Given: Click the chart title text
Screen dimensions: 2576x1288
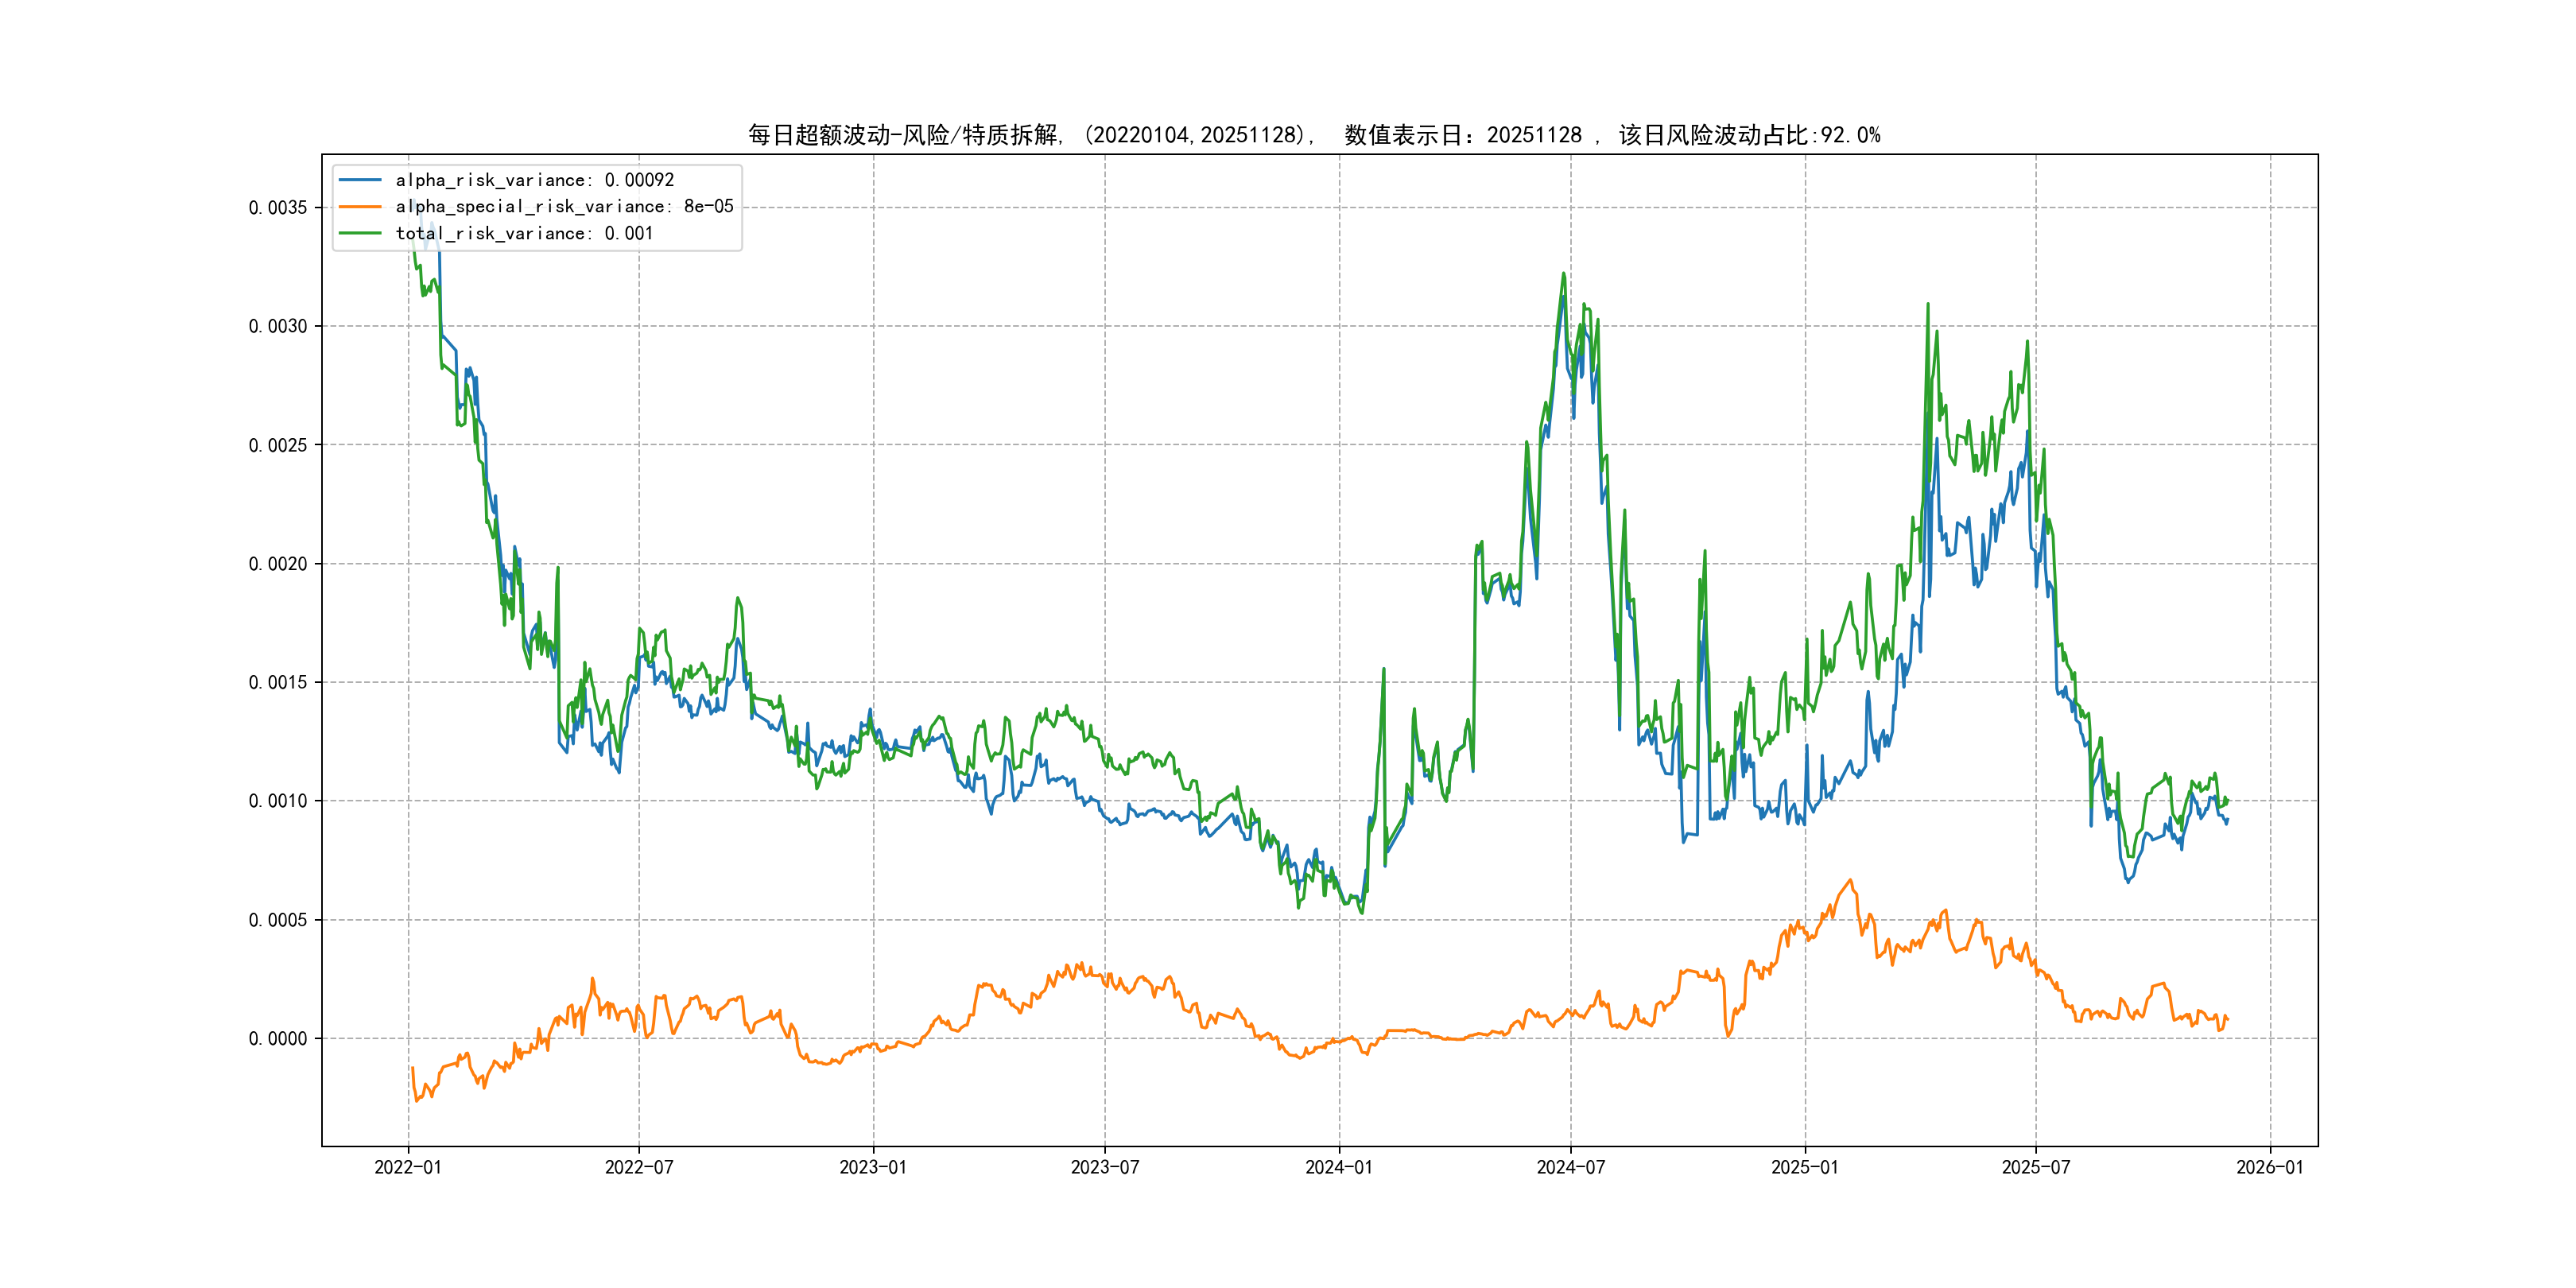Looking at the screenshot, I should (x=1314, y=135).
